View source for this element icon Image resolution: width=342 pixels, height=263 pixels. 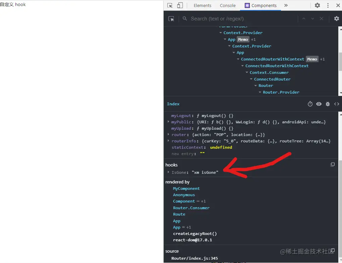337,104
